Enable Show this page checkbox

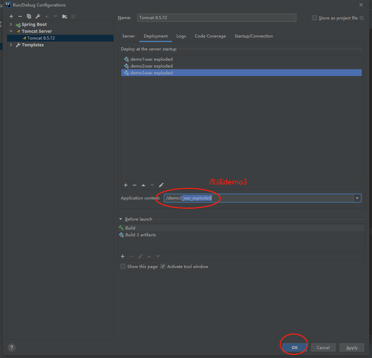pyautogui.click(x=123, y=266)
